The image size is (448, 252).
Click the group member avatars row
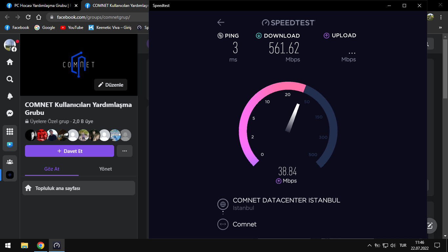[78, 135]
